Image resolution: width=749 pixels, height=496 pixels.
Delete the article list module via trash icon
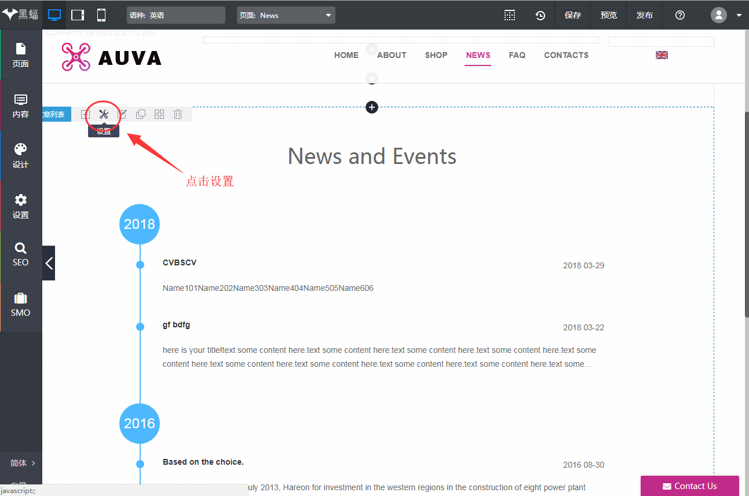pyautogui.click(x=178, y=115)
